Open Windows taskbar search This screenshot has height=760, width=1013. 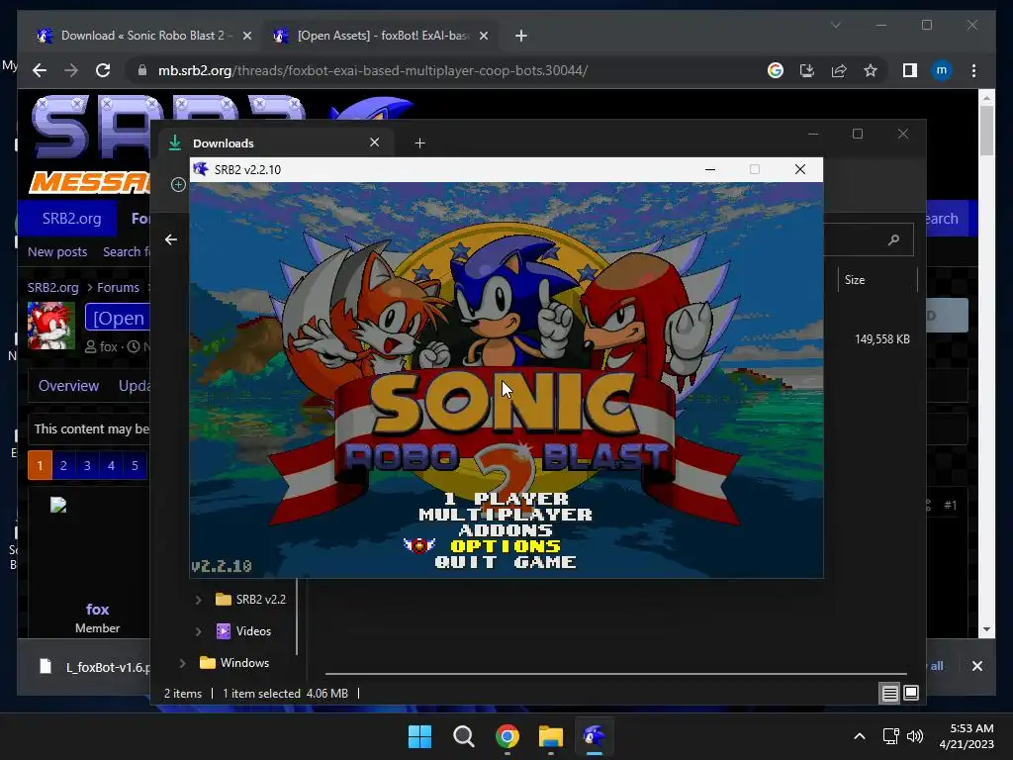click(463, 736)
